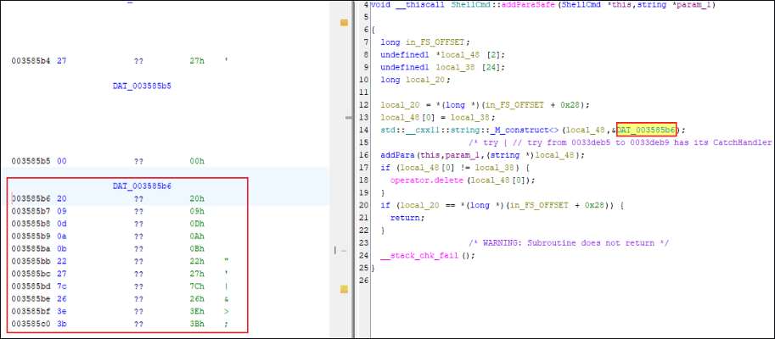Click the return statement on line 21
This screenshot has height=339, width=775.
(404, 217)
